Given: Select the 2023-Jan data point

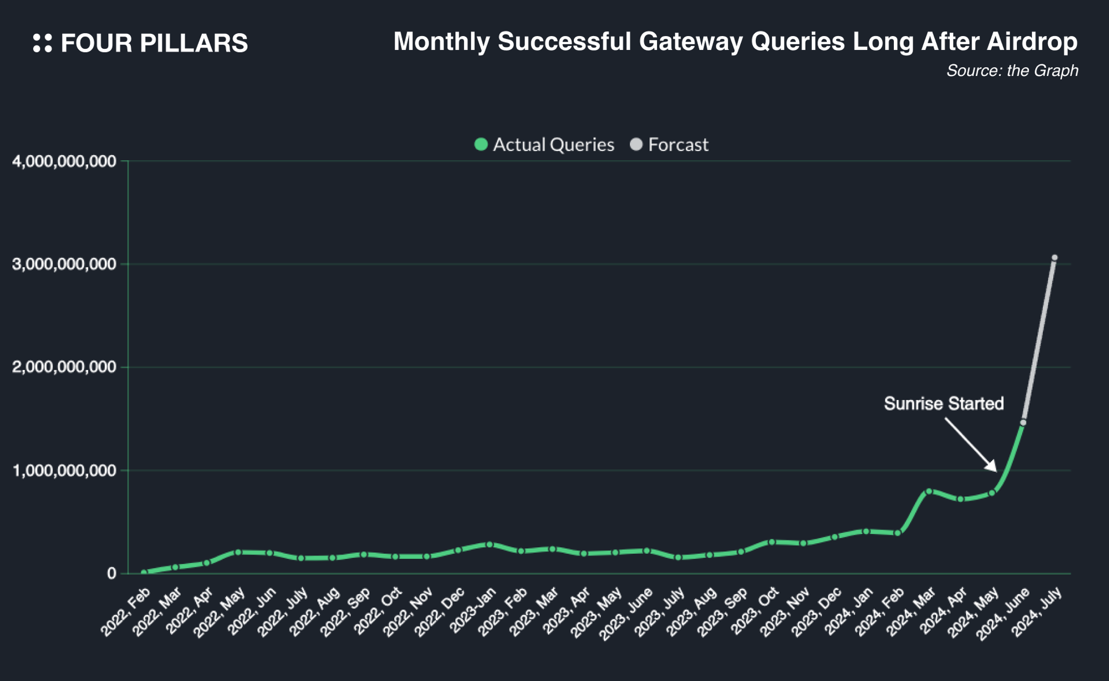Looking at the screenshot, I should 489,545.
